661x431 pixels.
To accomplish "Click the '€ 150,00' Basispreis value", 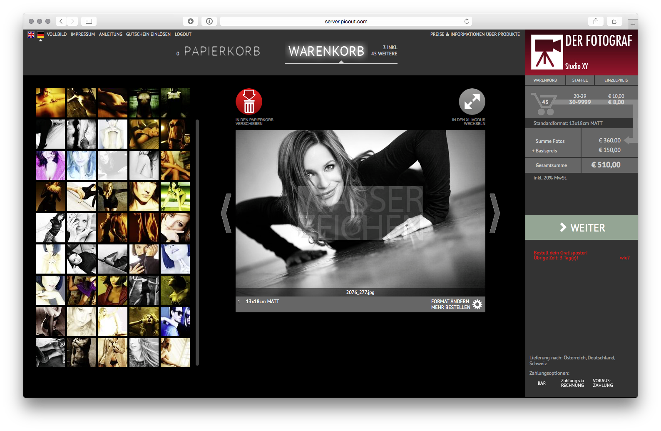I will (x=609, y=150).
